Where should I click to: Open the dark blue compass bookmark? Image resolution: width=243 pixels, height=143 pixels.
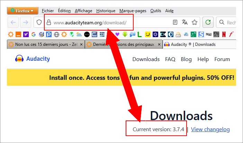click(x=155, y=34)
